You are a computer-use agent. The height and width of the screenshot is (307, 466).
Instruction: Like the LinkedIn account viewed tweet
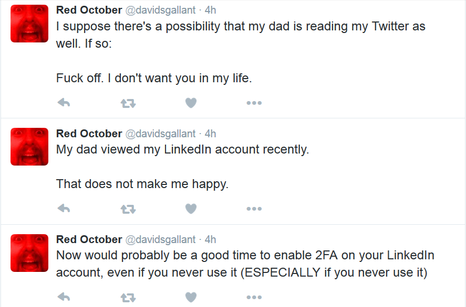(x=191, y=209)
